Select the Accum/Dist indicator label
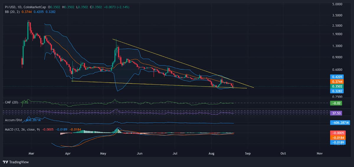354x167 pixels. click(14, 120)
